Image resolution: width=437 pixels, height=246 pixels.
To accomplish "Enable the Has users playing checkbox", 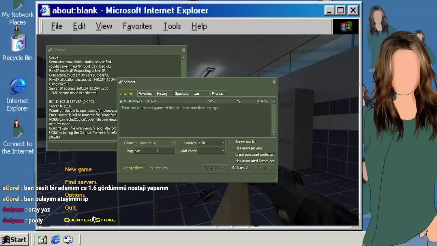I will (x=232, y=148).
